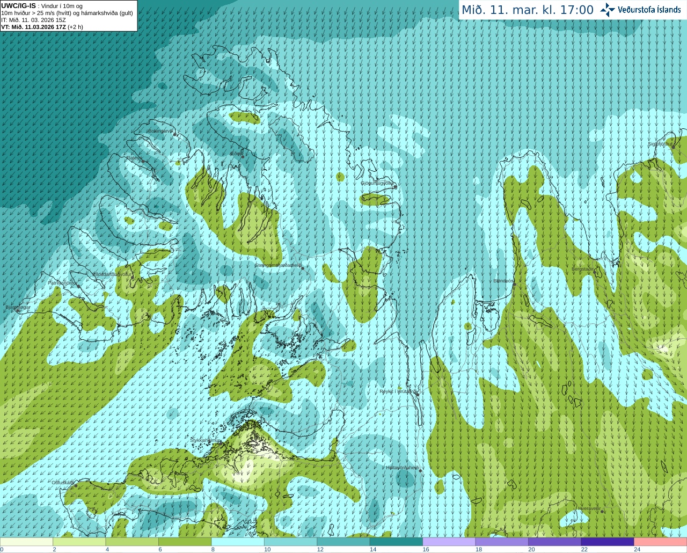Click the Bergstaðir station marker
Image resolution: width=687 pixels, height=553 pixels.
coord(596,272)
